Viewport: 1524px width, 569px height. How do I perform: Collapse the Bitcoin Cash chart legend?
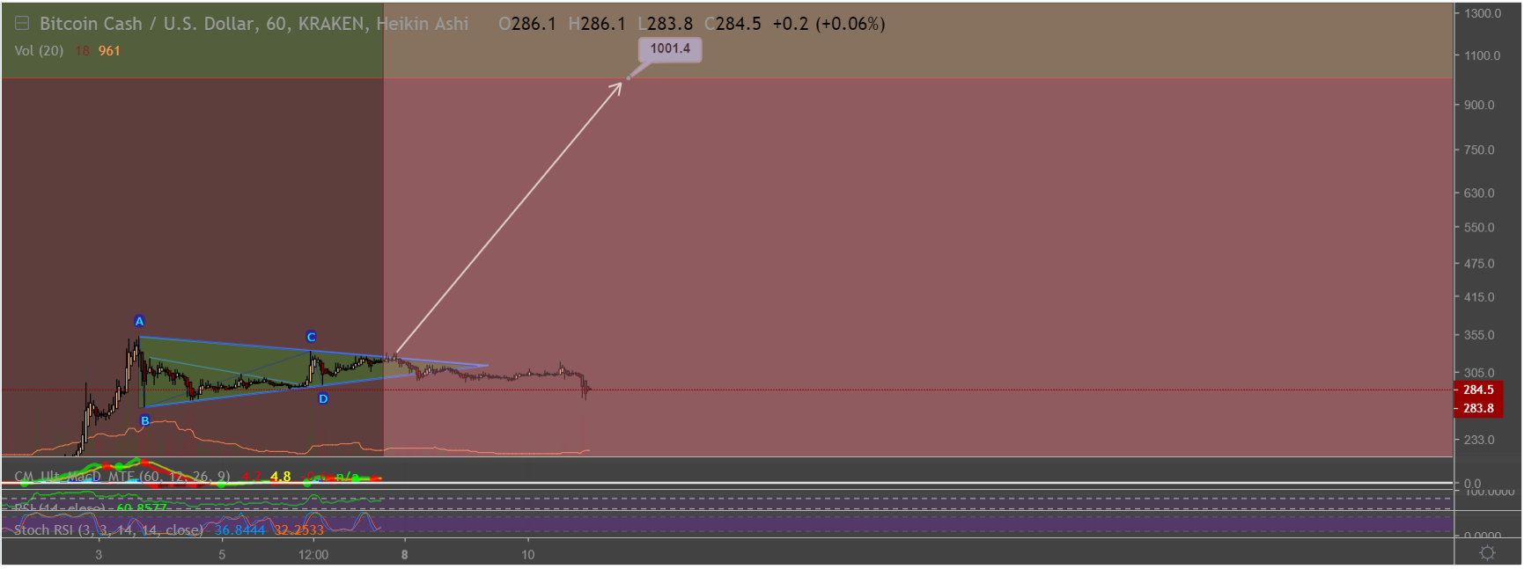pyautogui.click(x=22, y=24)
